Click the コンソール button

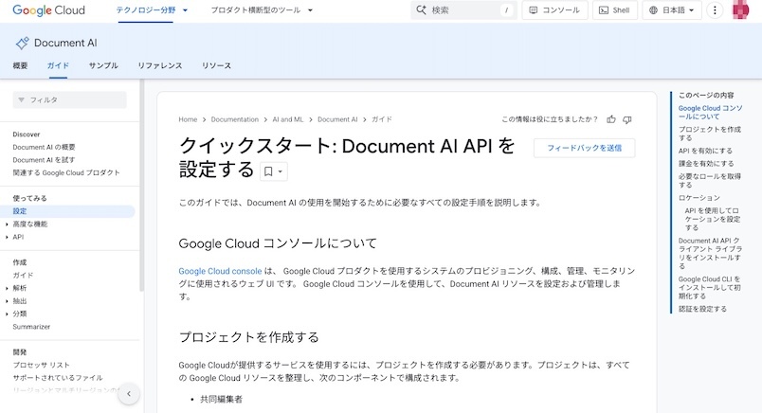pos(555,10)
